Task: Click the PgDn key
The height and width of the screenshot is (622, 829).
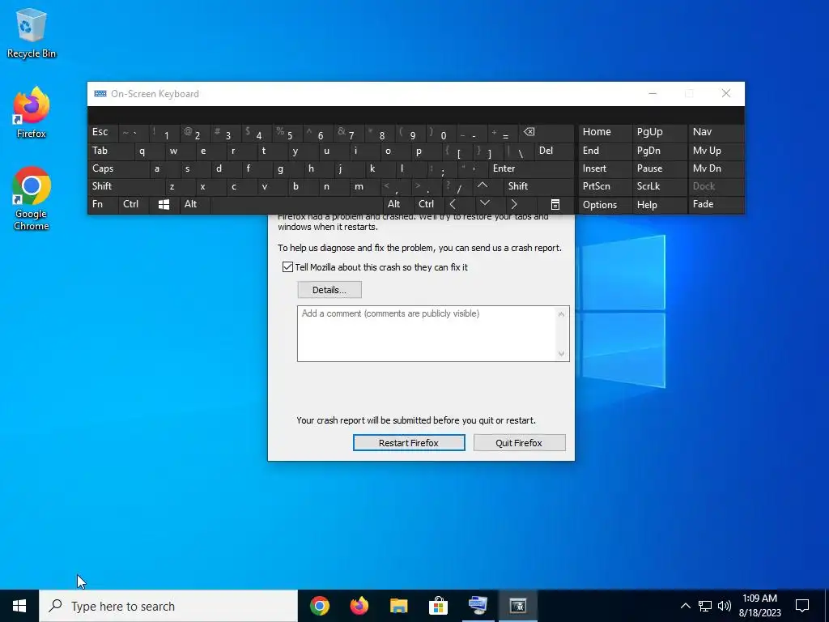Action: click(659, 151)
